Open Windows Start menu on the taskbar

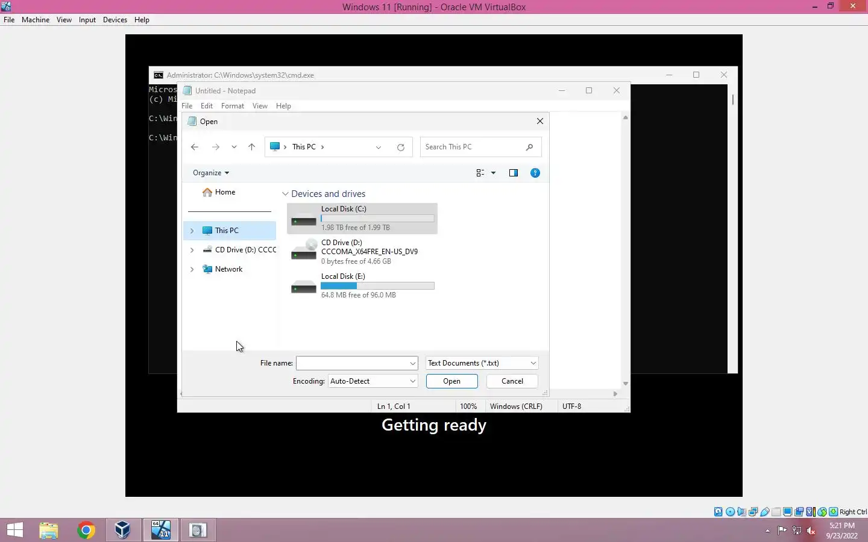pyautogui.click(x=14, y=530)
